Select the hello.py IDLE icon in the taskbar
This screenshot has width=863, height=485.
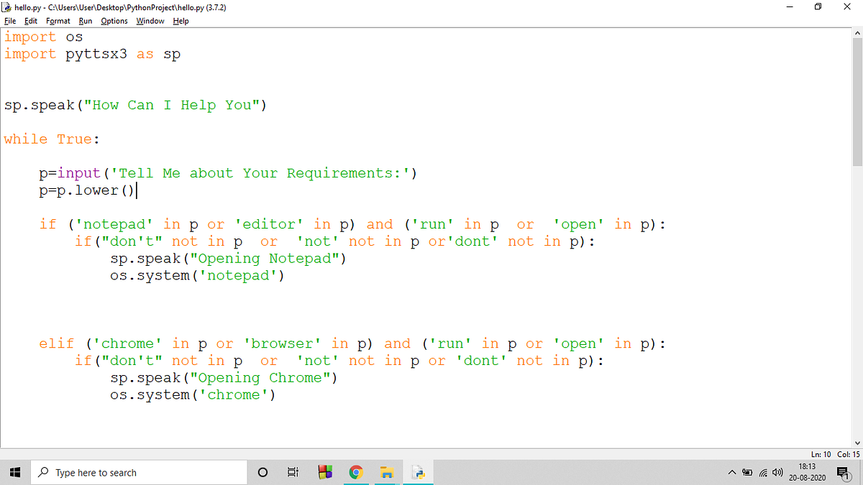(418, 472)
